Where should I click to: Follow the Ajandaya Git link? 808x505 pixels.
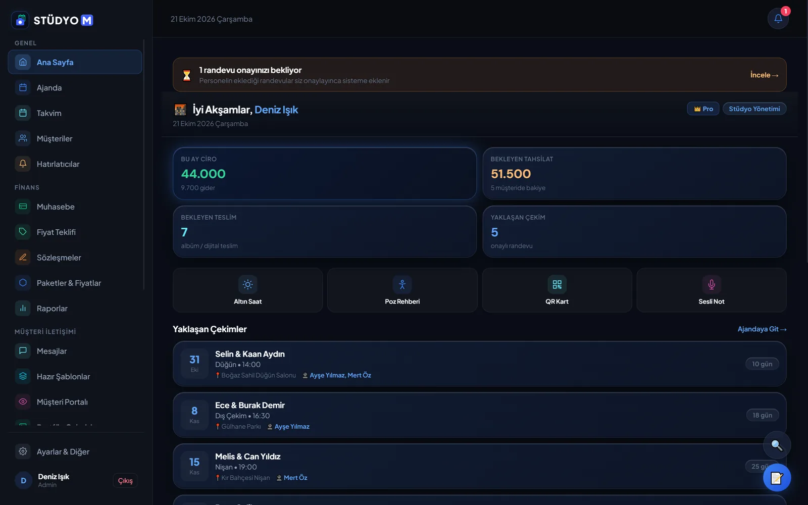pyautogui.click(x=762, y=329)
